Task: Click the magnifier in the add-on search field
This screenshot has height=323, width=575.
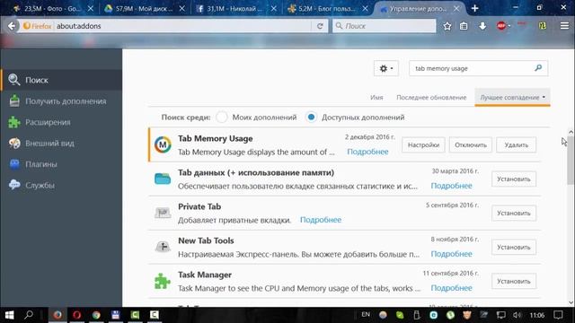Action: tap(538, 68)
